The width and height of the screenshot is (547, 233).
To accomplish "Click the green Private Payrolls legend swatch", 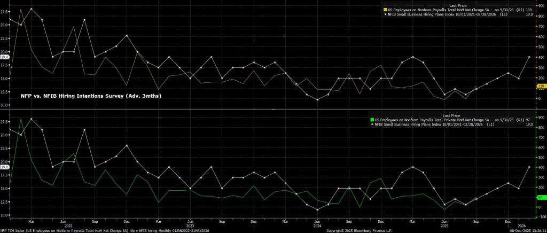I will tap(372, 119).
